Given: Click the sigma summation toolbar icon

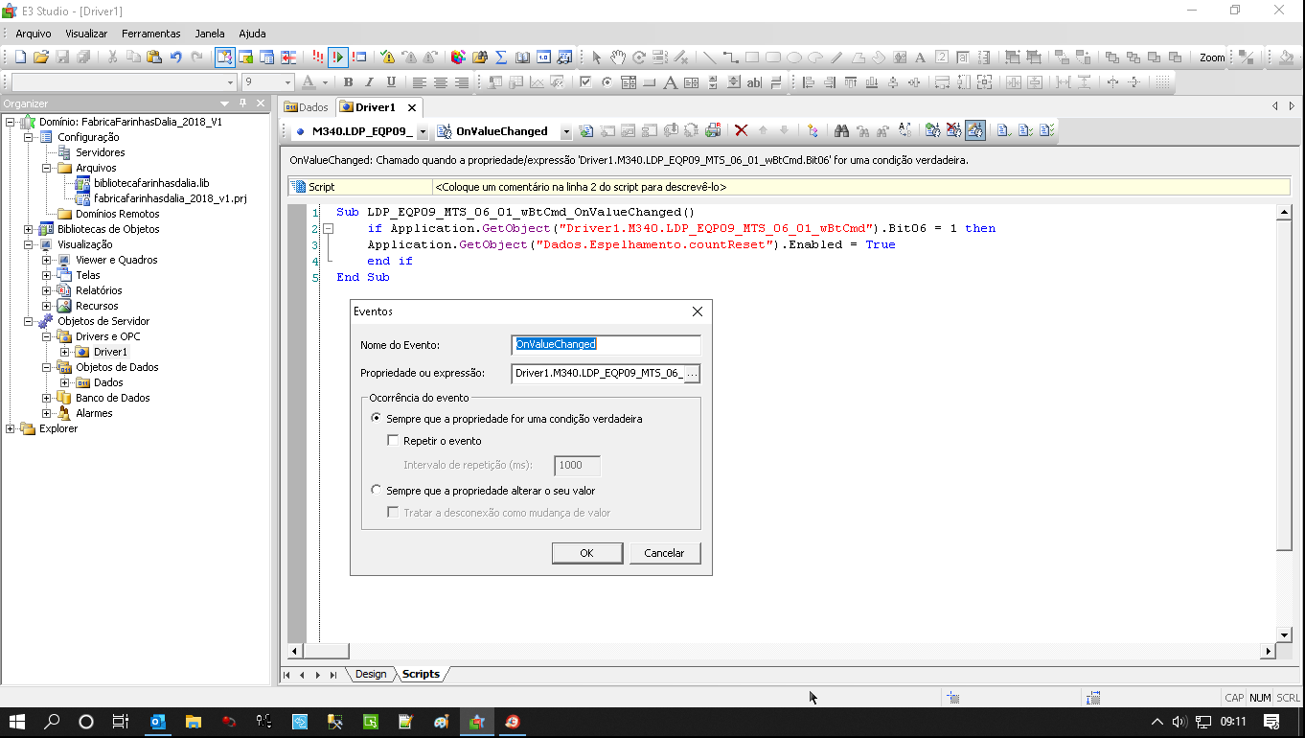Looking at the screenshot, I should tap(500, 58).
